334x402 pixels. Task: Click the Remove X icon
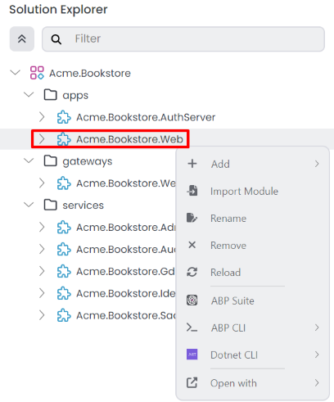point(192,245)
